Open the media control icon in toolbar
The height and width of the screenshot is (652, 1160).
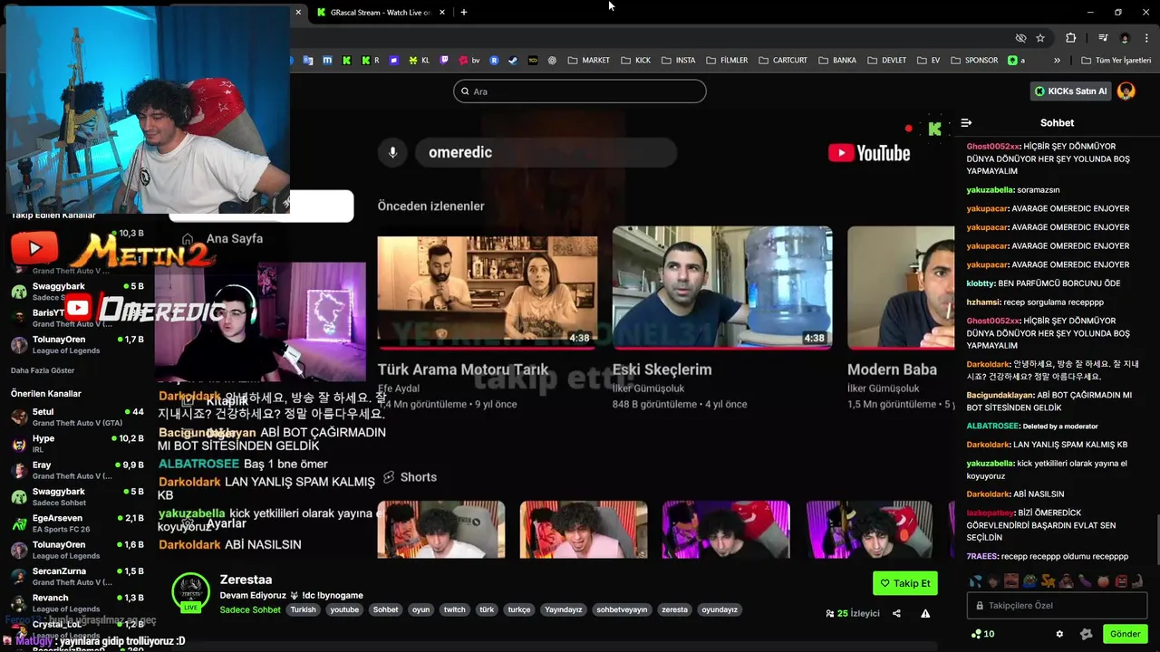click(x=1103, y=38)
